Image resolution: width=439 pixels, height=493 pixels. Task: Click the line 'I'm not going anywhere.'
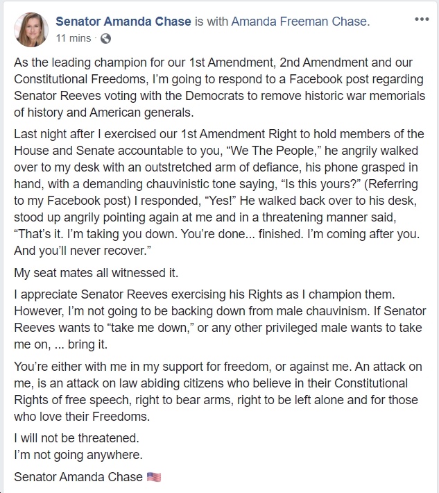coord(78,455)
